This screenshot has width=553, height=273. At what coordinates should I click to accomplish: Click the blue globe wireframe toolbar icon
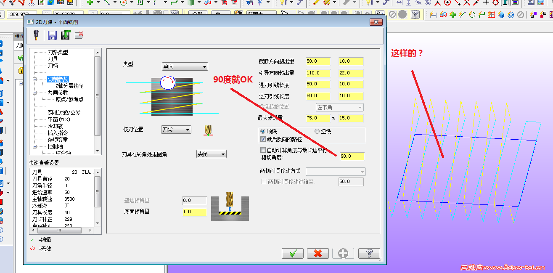[511, 15]
